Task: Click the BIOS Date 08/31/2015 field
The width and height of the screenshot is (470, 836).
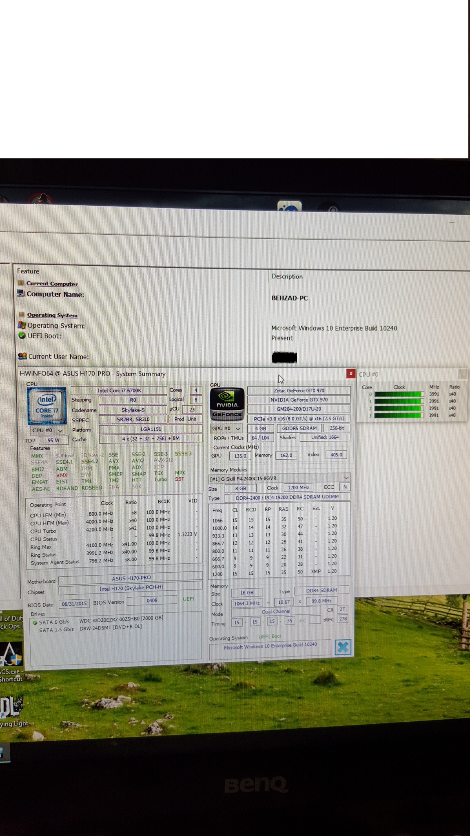Action: pyautogui.click(x=74, y=604)
